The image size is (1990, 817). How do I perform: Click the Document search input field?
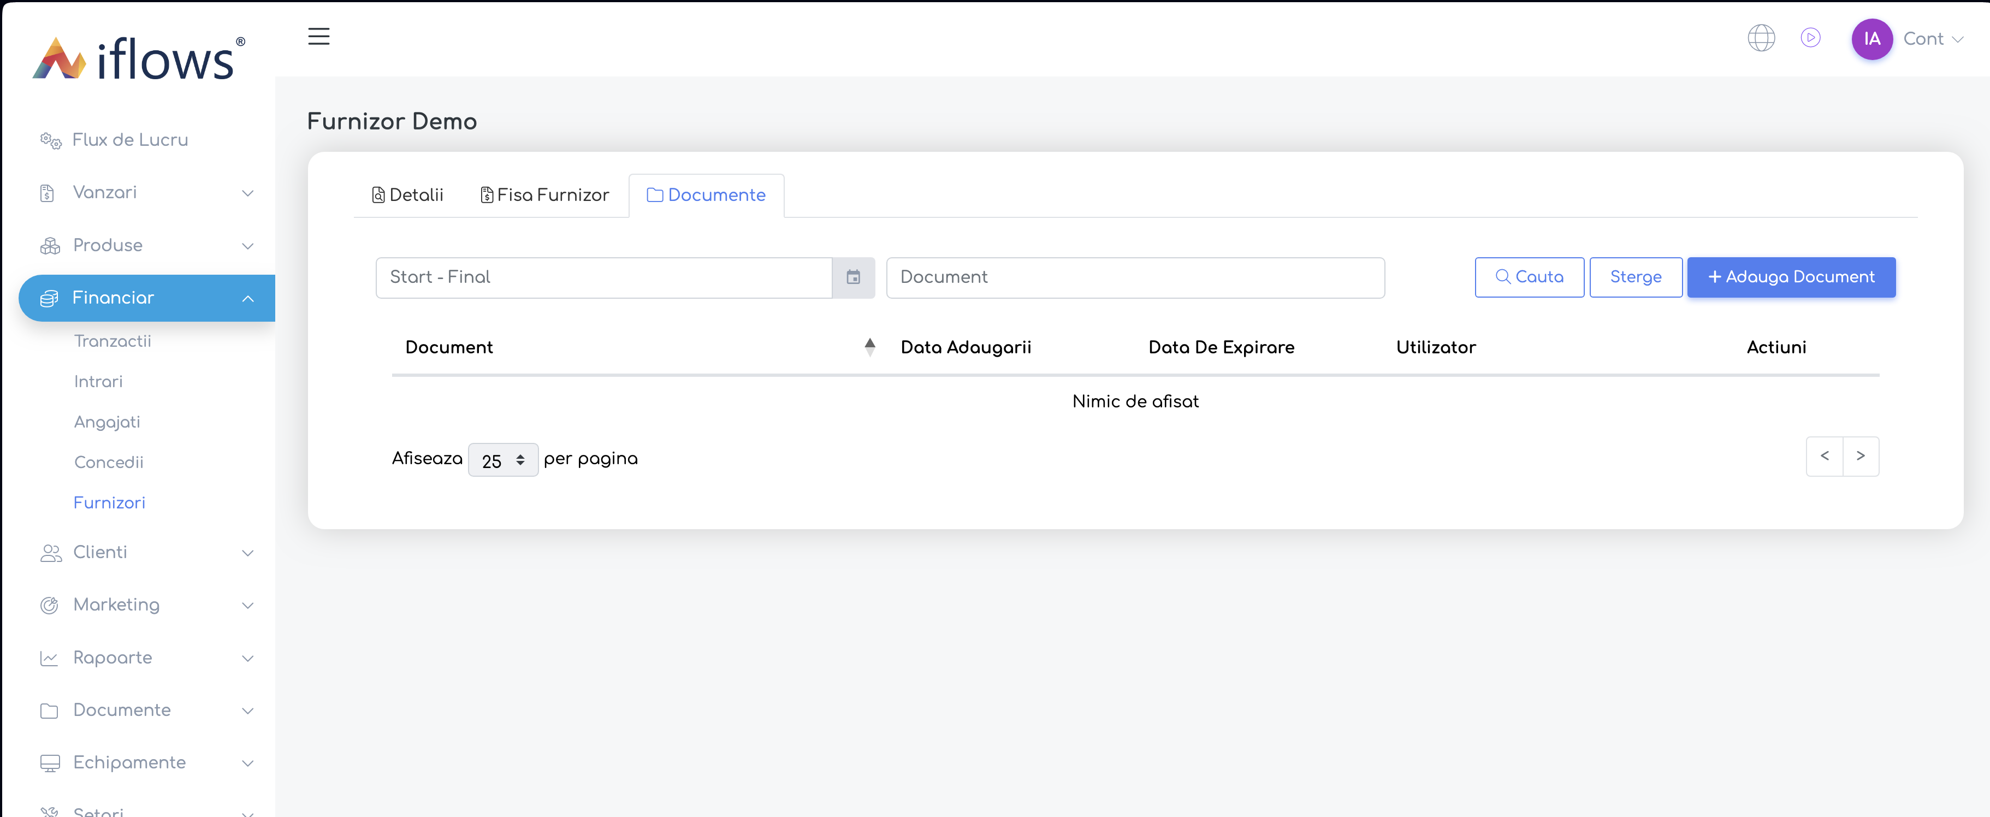click(1135, 277)
